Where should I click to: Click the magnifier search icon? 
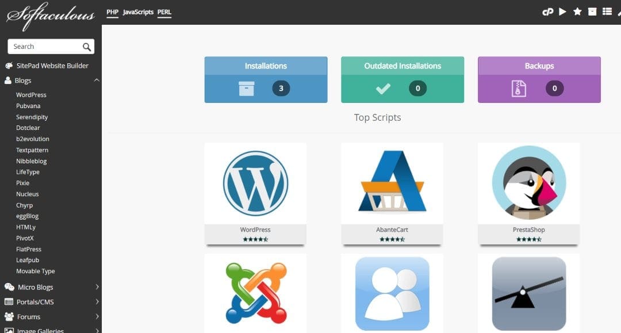pos(87,47)
